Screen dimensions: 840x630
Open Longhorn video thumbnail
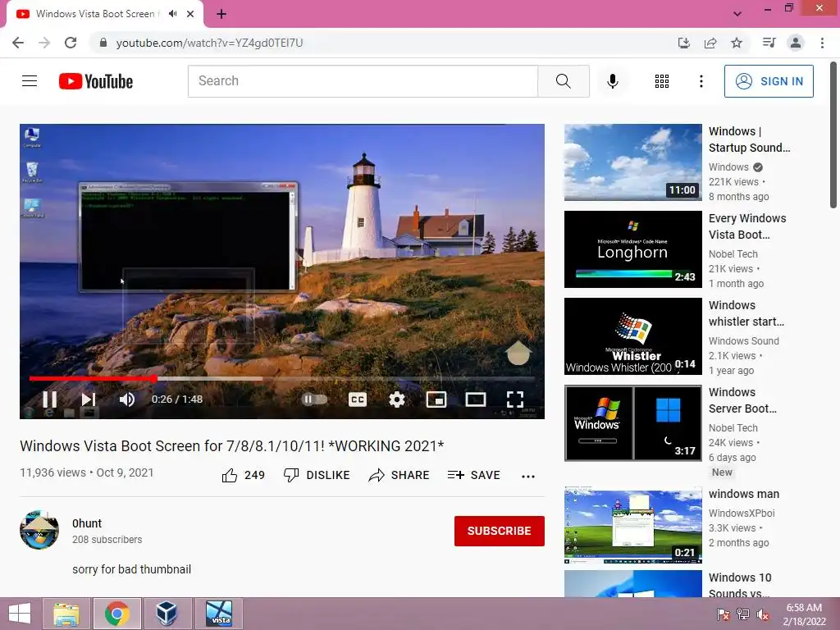coord(632,249)
